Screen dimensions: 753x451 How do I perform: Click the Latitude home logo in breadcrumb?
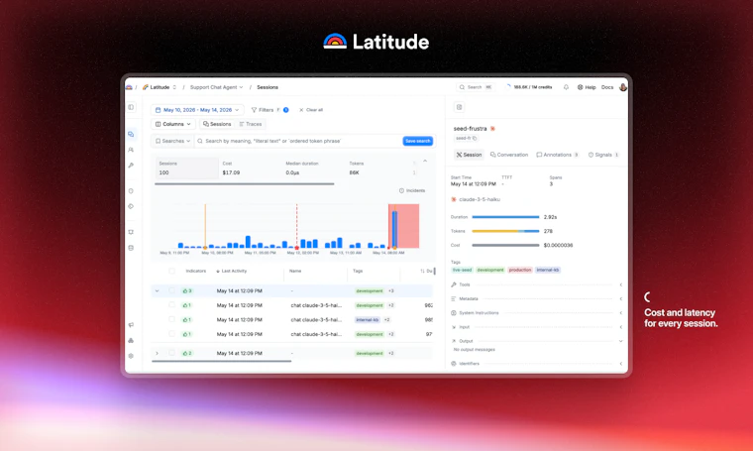pos(129,87)
